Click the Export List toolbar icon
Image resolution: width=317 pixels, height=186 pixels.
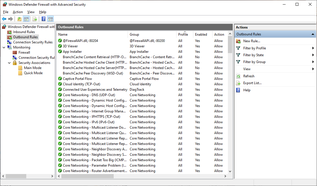(x=35, y=19)
